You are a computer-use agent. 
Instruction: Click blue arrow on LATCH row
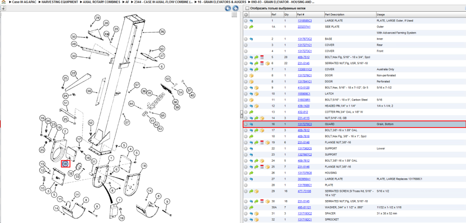(x=251, y=94)
